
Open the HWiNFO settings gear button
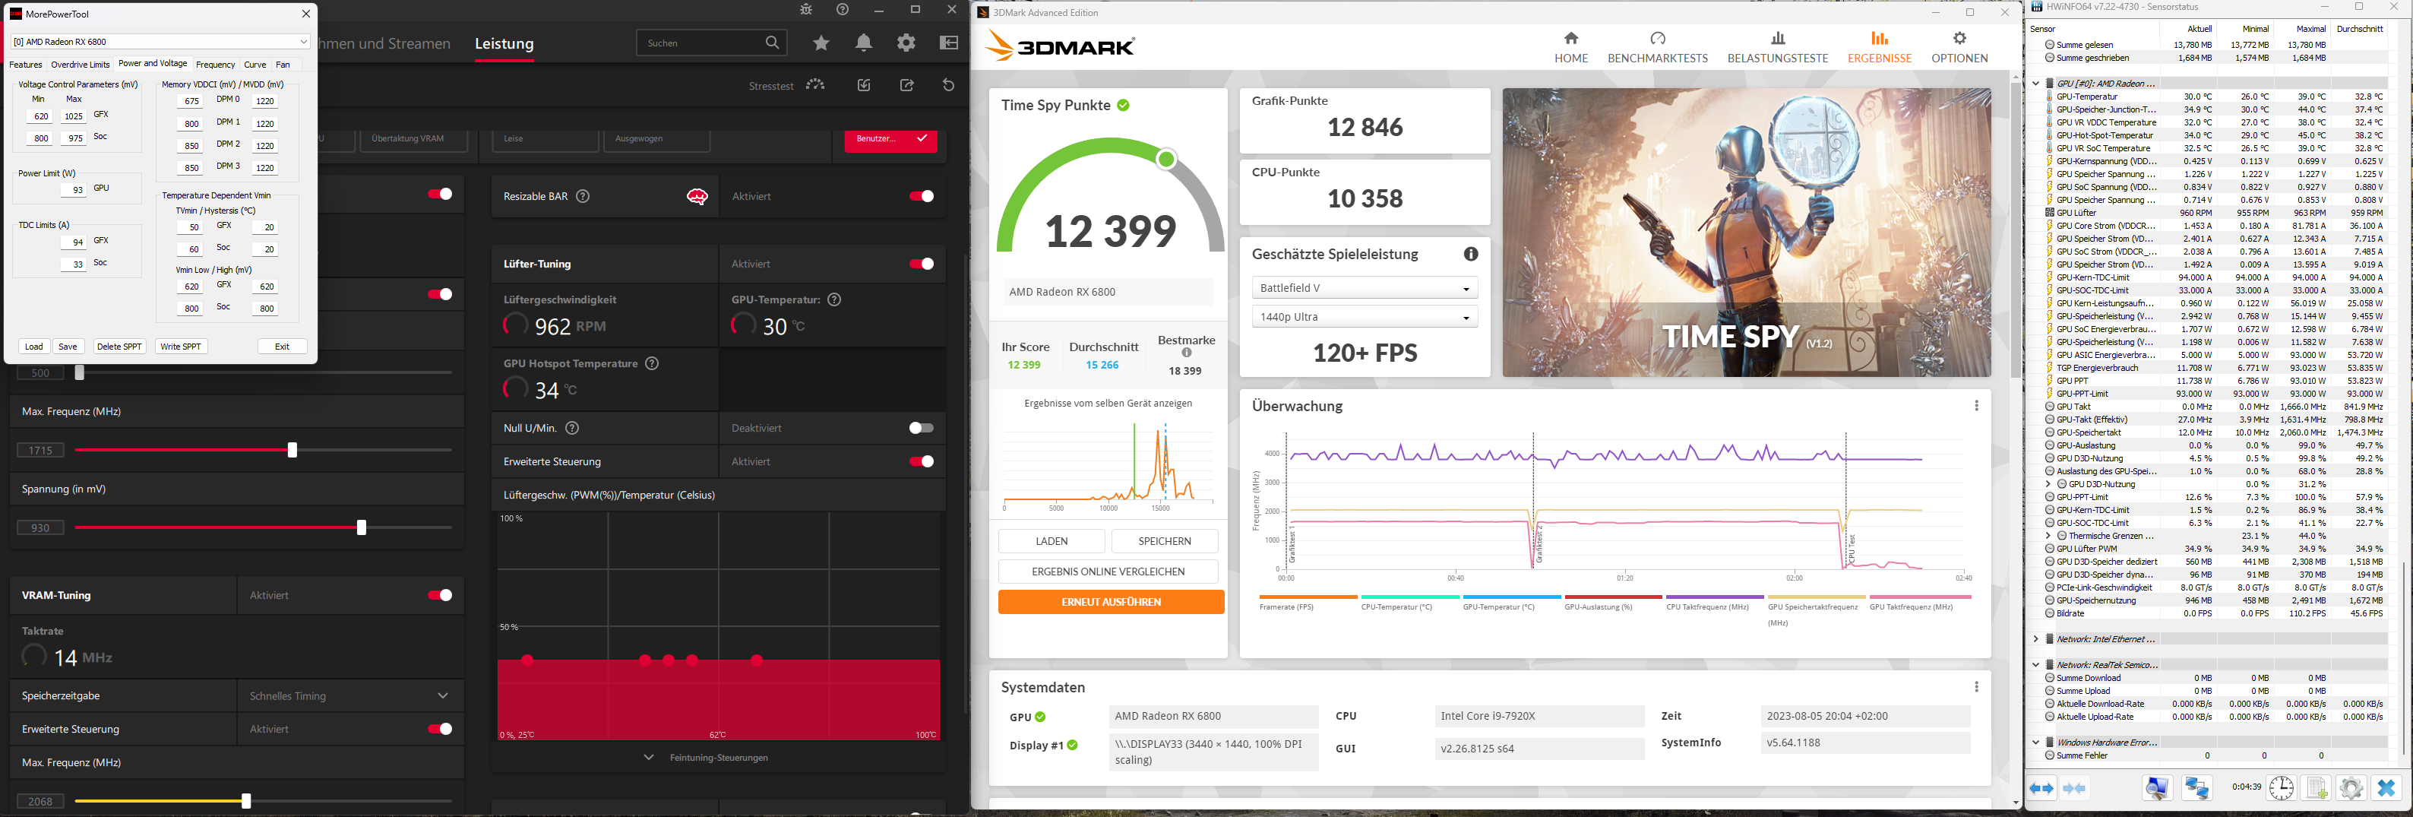2351,789
